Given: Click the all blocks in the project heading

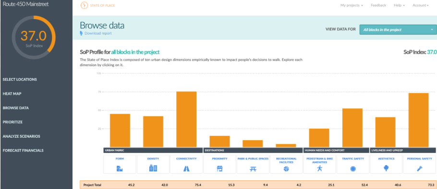Looking at the screenshot, I should coord(135,52).
